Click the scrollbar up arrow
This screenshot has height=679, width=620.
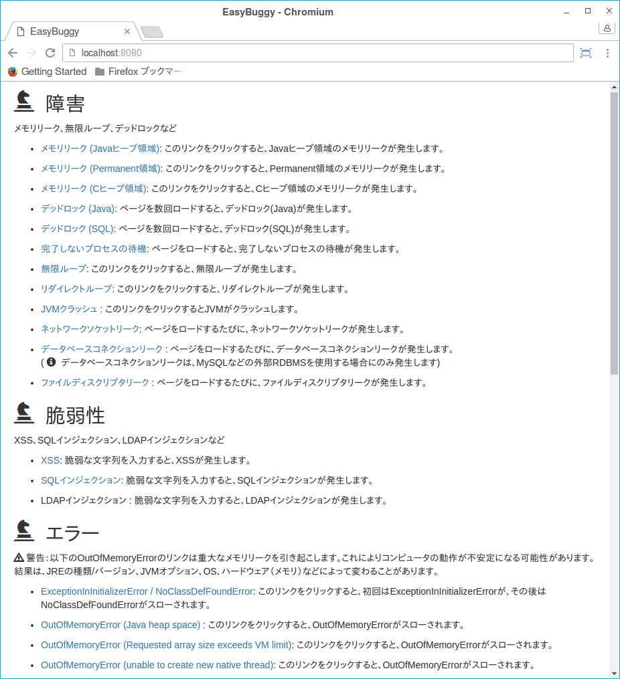614,87
